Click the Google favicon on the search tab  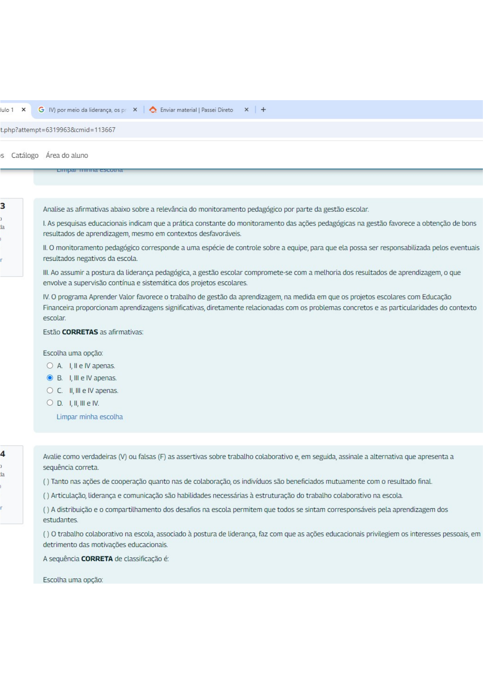[41, 110]
